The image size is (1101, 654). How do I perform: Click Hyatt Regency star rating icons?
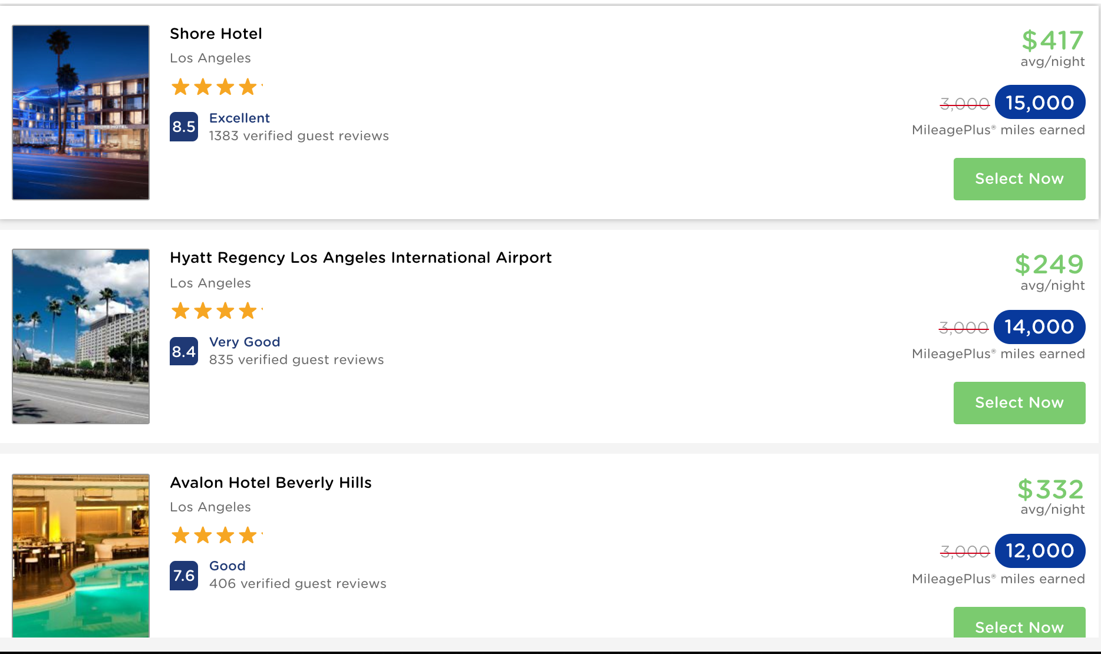(216, 311)
